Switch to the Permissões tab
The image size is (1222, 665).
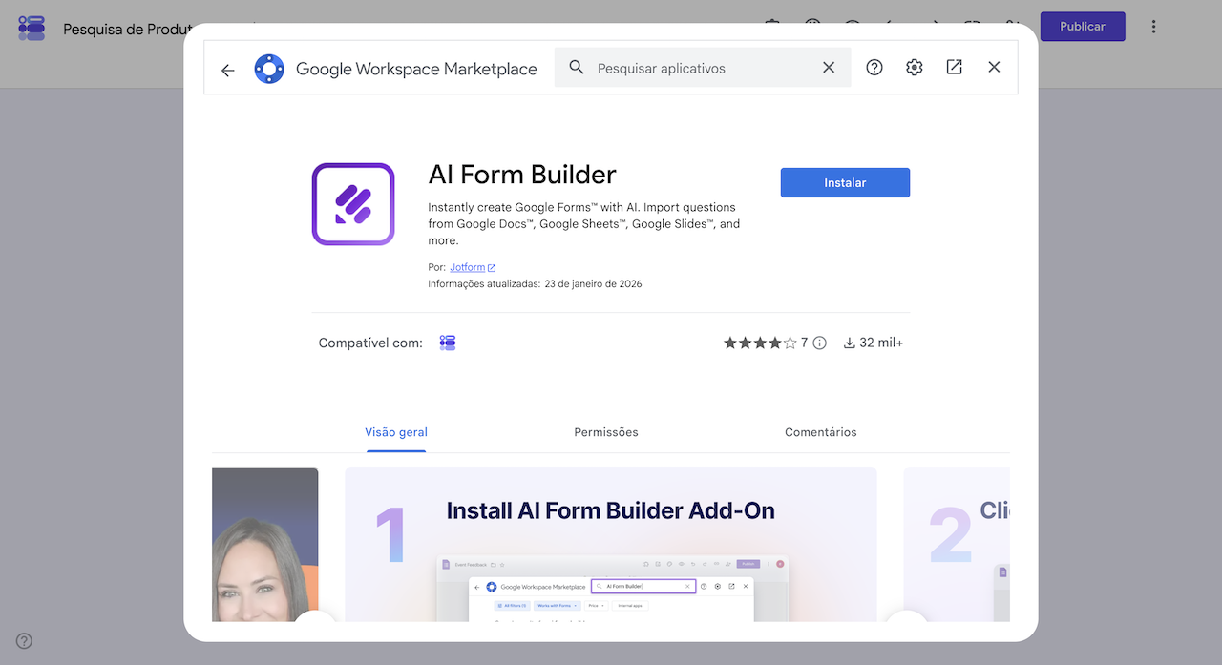click(606, 432)
